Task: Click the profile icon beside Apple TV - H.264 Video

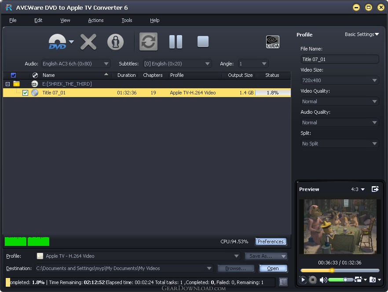Action: tap(40, 256)
